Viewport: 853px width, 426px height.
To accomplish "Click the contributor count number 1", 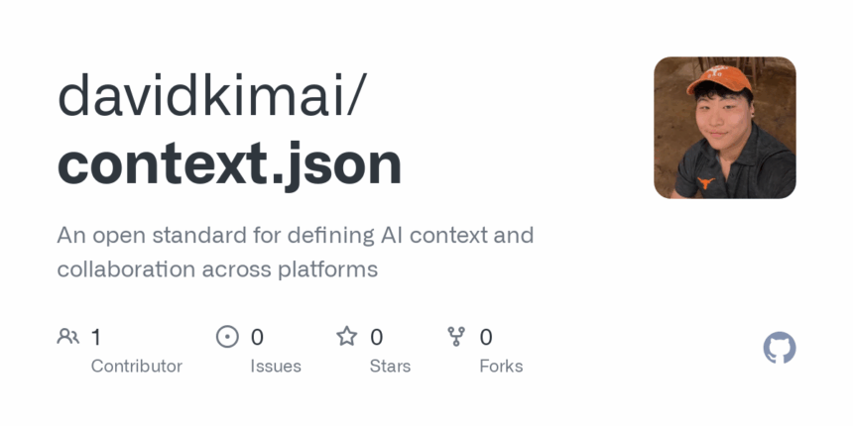I will (x=96, y=338).
